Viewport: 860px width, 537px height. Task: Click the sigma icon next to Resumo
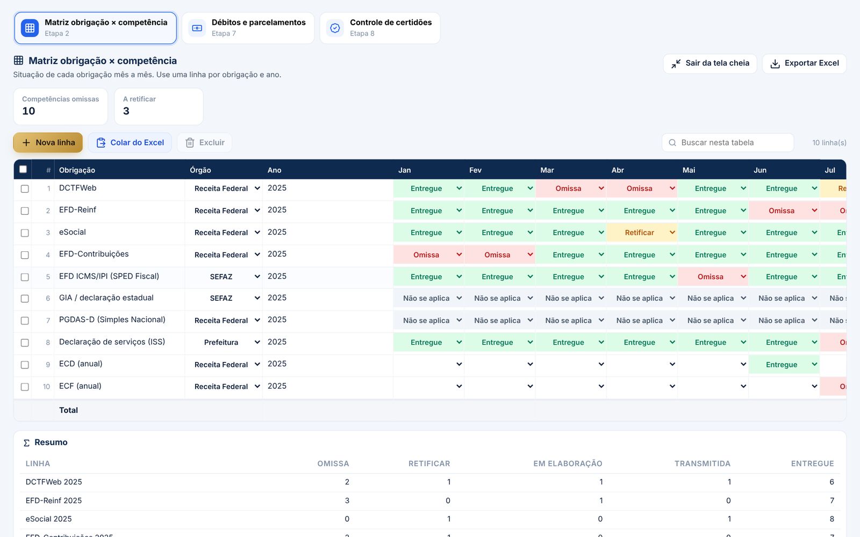click(x=26, y=443)
